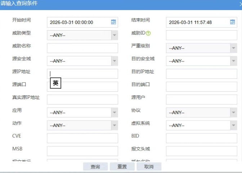Image resolution: width=242 pixels, height=173 pixels.
Task: Open the 源安全域 dropdown list
Action: (115, 61)
